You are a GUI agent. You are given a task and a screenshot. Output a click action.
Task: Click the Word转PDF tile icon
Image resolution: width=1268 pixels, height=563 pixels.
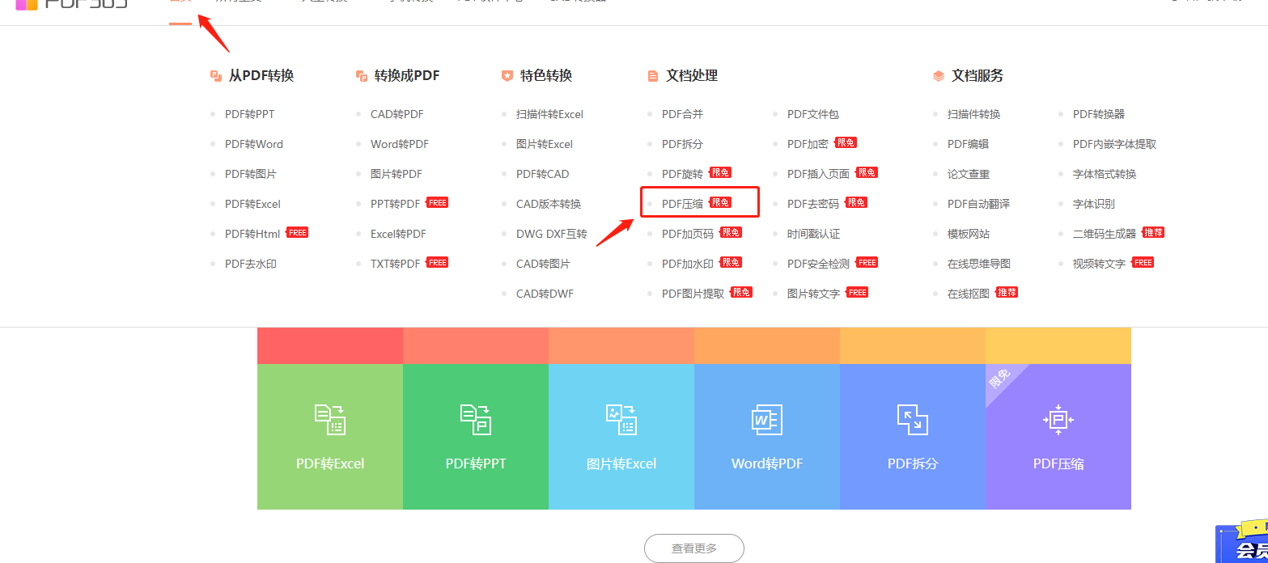(x=766, y=419)
